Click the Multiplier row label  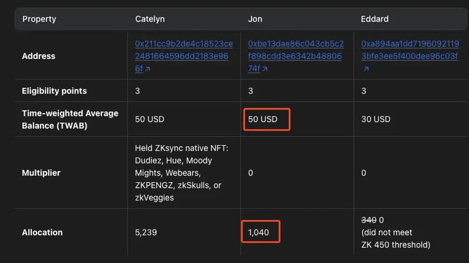(42, 173)
